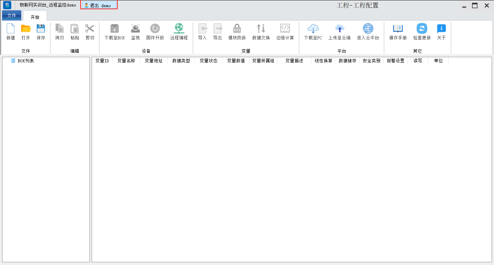This screenshot has height=265, width=494.
Task: Launch 远程编程 remote programming
Action: coord(179,29)
